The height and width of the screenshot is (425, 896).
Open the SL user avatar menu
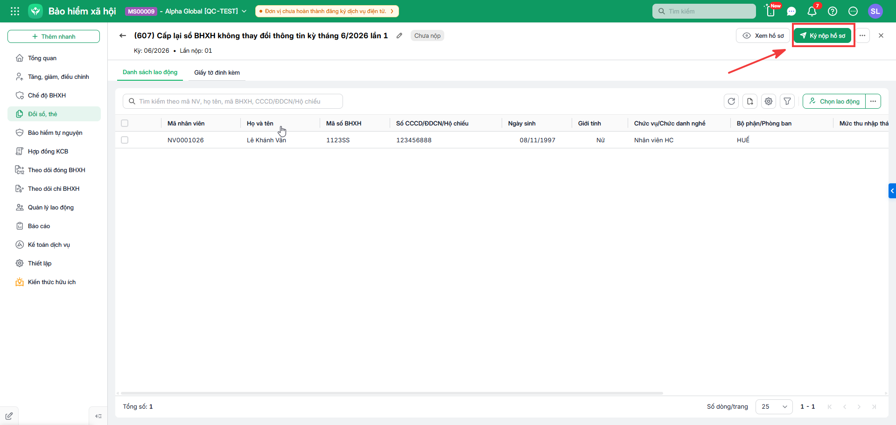click(875, 11)
